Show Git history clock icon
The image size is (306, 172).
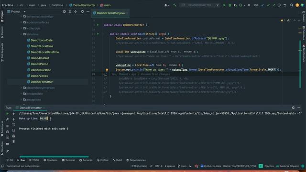[279, 5]
